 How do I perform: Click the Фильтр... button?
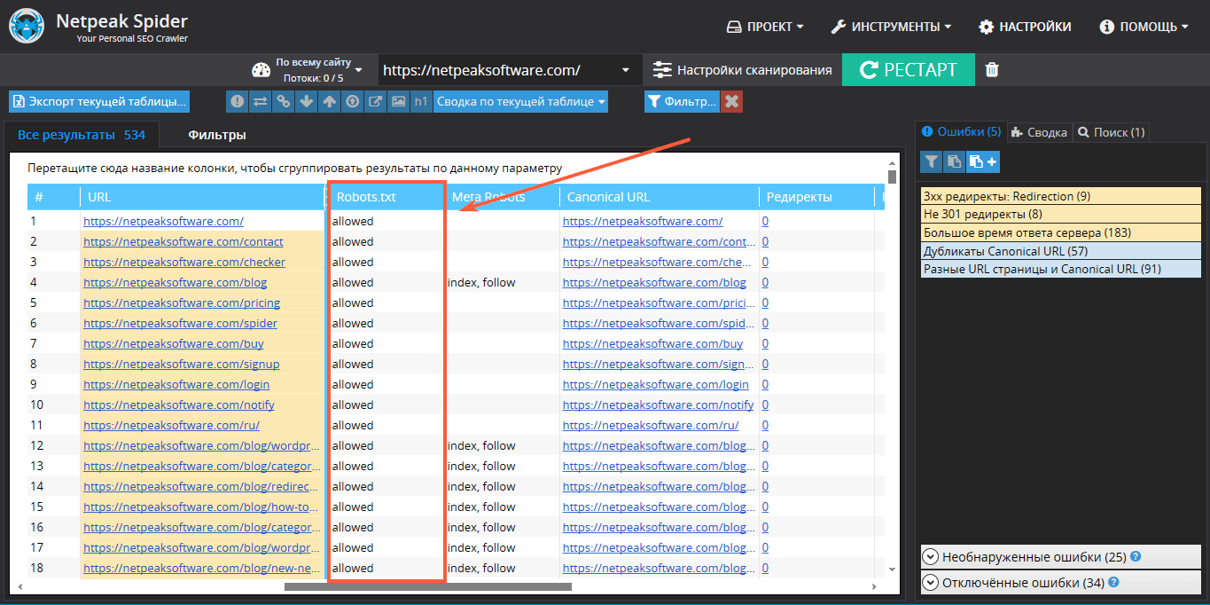[682, 102]
